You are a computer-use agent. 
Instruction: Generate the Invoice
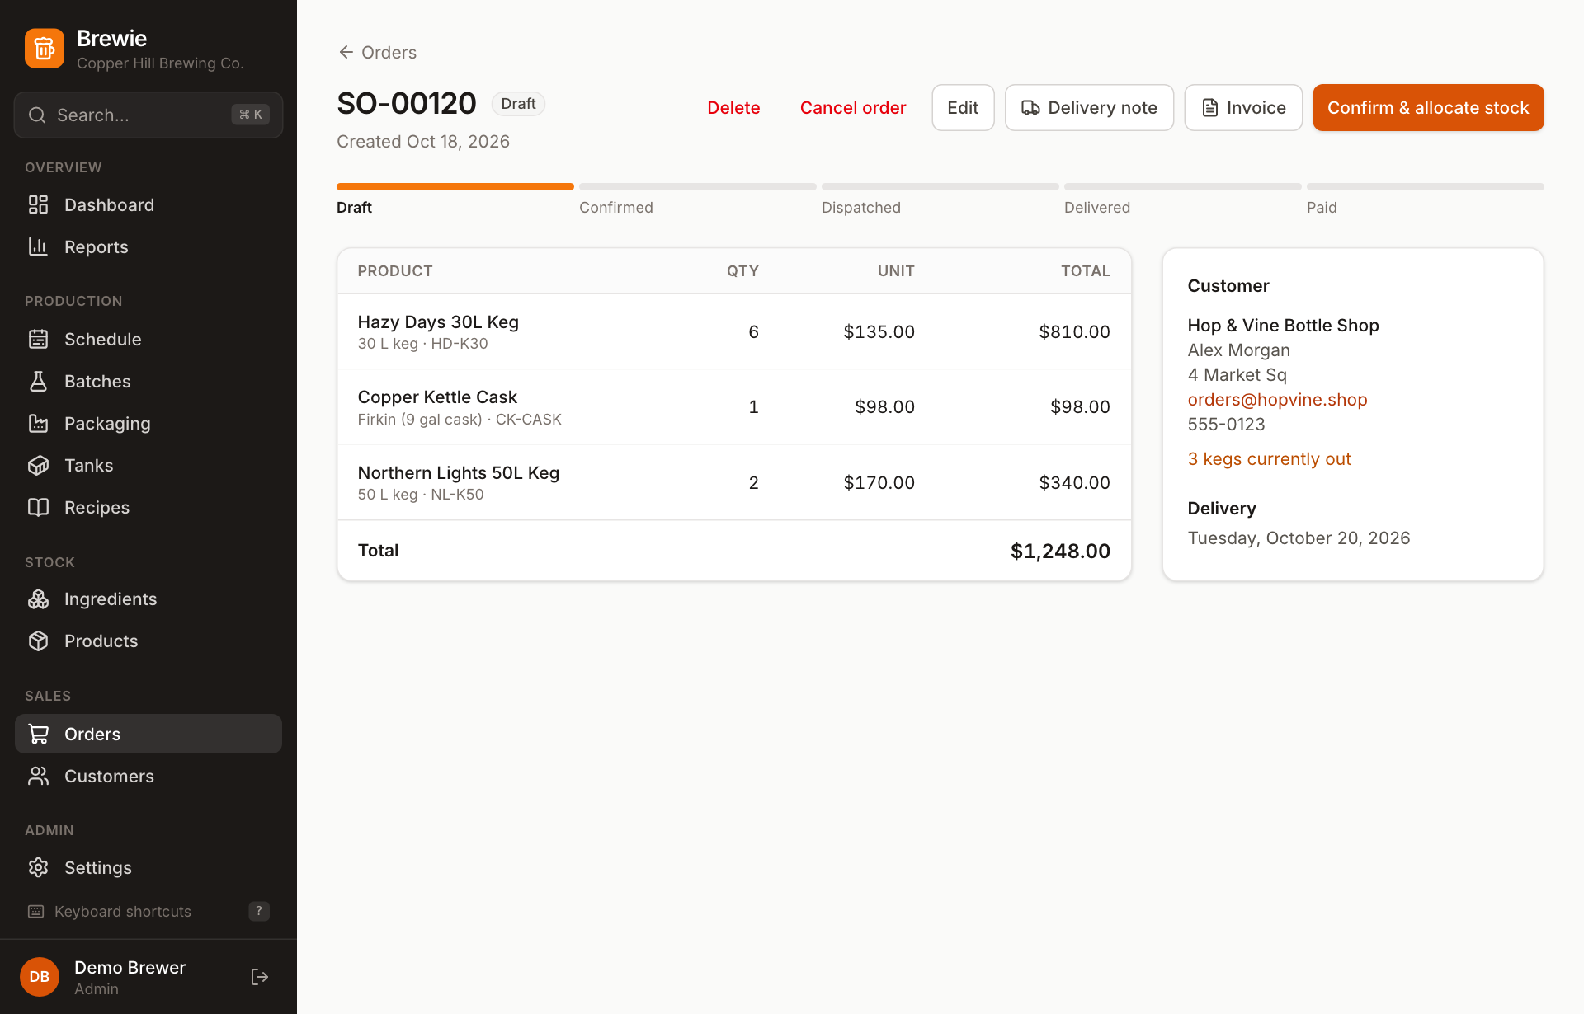tap(1243, 107)
